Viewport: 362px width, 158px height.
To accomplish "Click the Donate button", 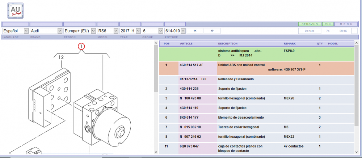I will (310, 31).
